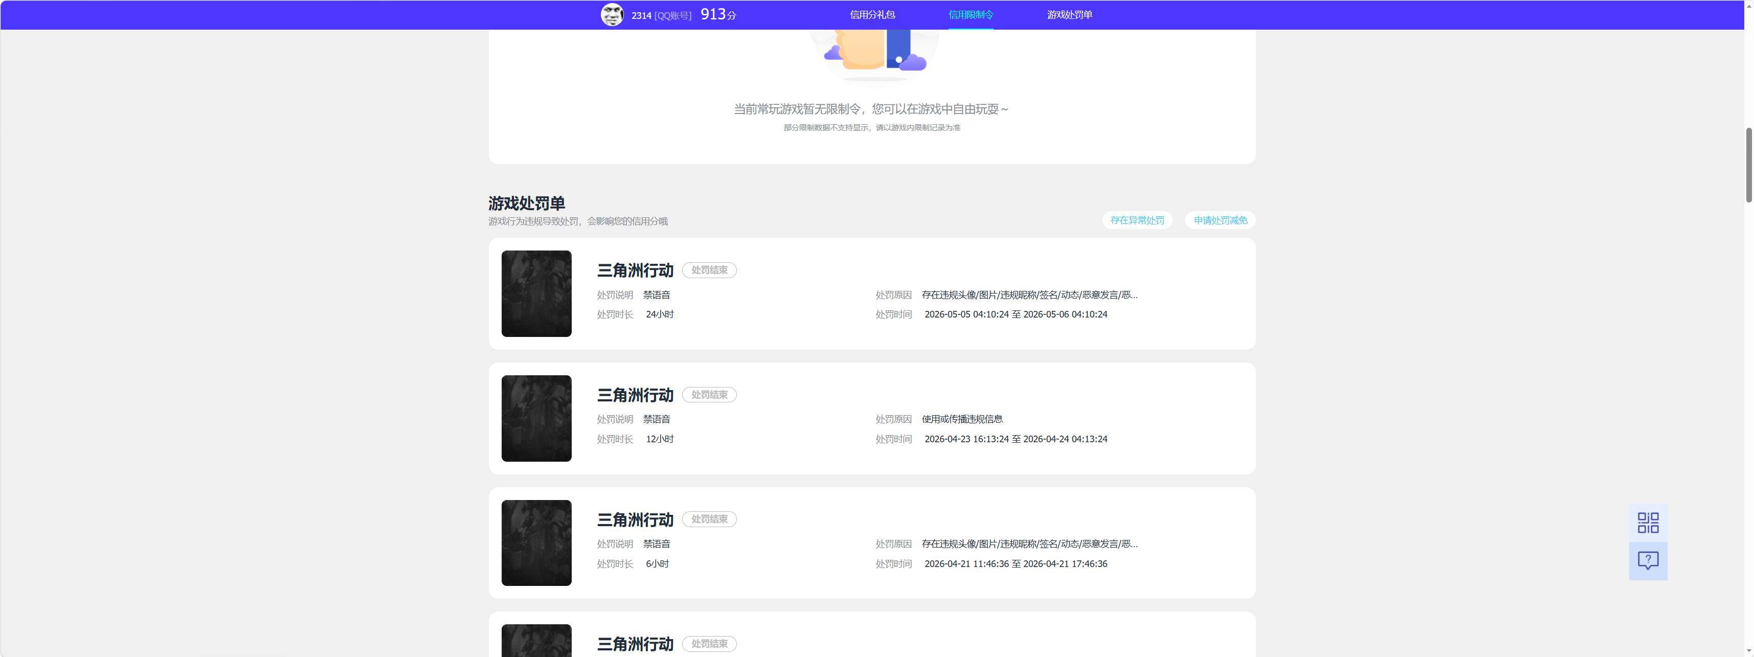Click the 处罚结束 badge on the 12小时 penalty

point(709,395)
